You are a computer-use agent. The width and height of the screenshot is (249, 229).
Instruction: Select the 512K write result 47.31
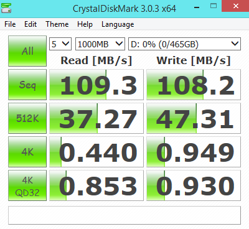point(194,118)
